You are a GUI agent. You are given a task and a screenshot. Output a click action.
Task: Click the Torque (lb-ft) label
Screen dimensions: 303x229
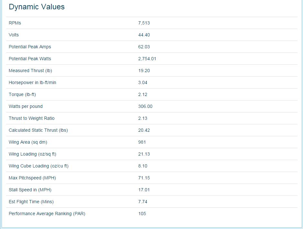[x=22, y=95]
